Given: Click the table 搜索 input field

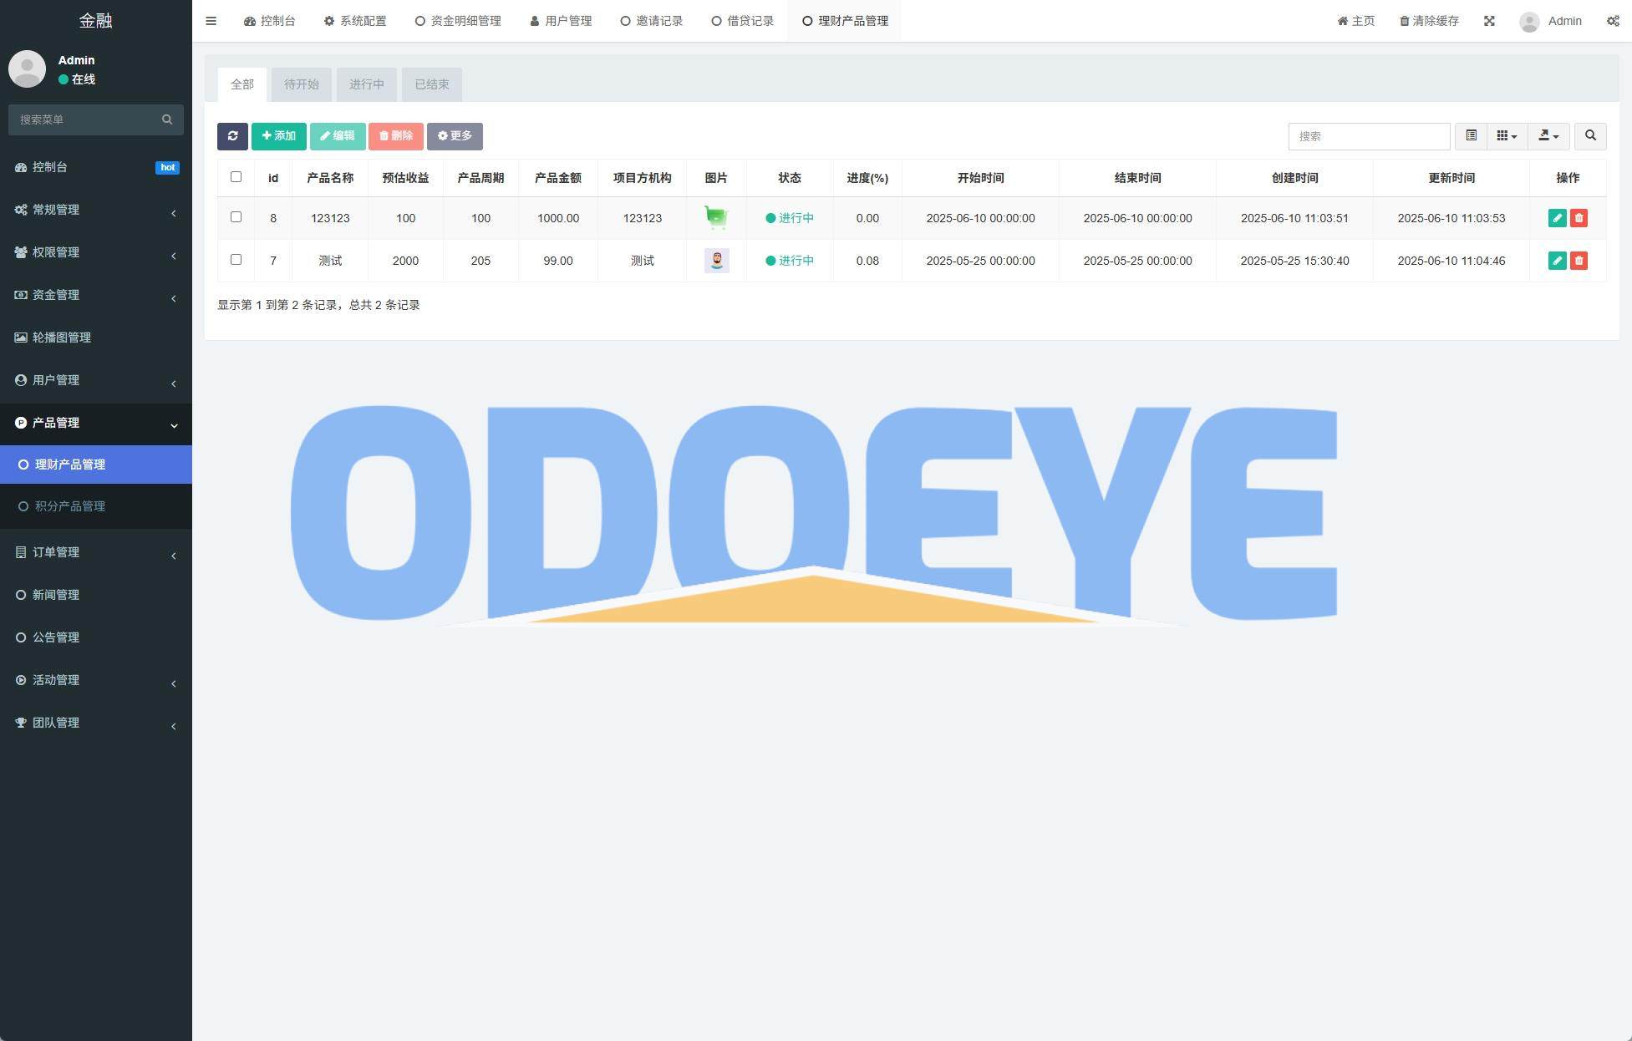Looking at the screenshot, I should (1368, 136).
